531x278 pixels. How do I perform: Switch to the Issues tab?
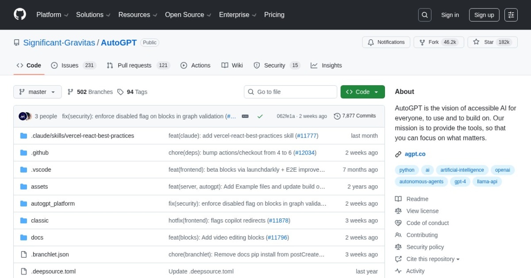click(x=69, y=65)
